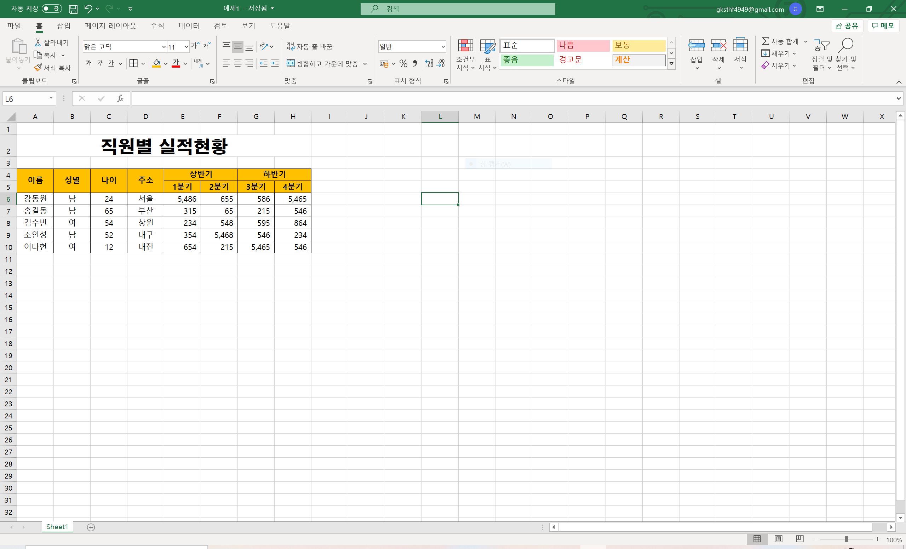This screenshot has height=549, width=906.
Task: Click the 공유 share button
Action: click(x=847, y=26)
